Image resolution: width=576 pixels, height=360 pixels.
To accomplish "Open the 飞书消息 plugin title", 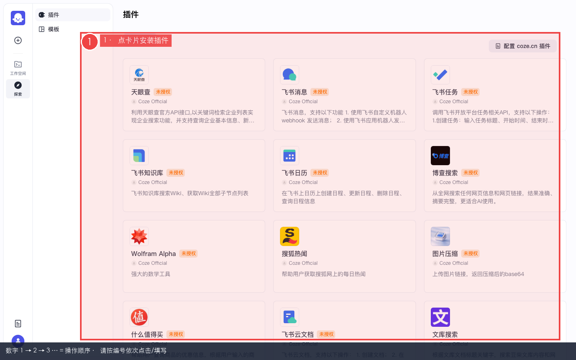I will (294, 92).
